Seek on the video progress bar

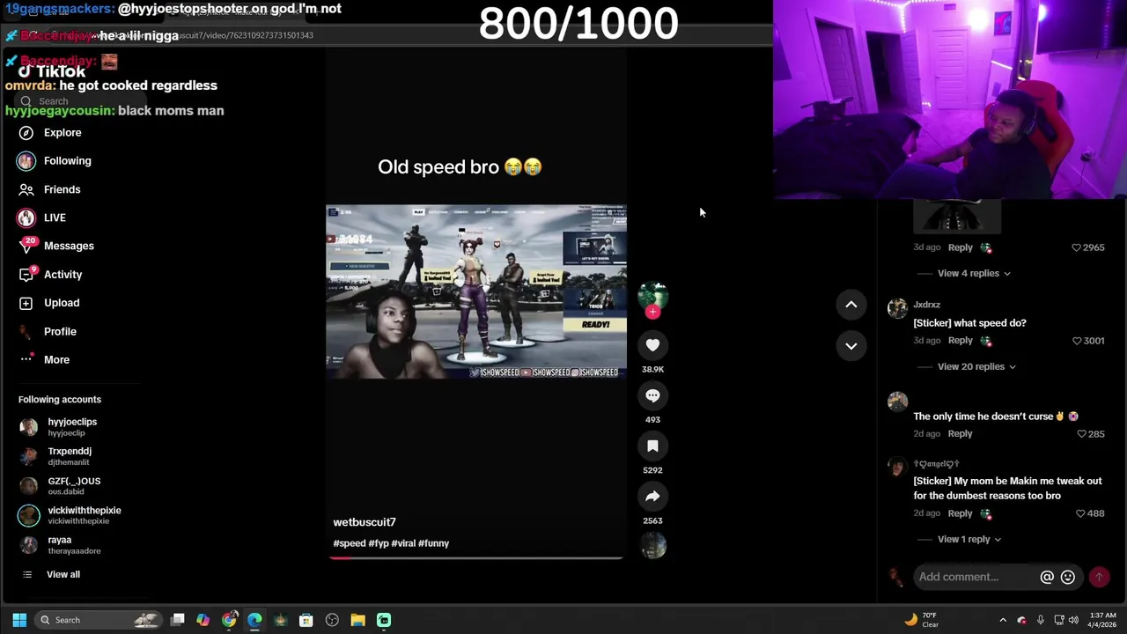(x=476, y=557)
